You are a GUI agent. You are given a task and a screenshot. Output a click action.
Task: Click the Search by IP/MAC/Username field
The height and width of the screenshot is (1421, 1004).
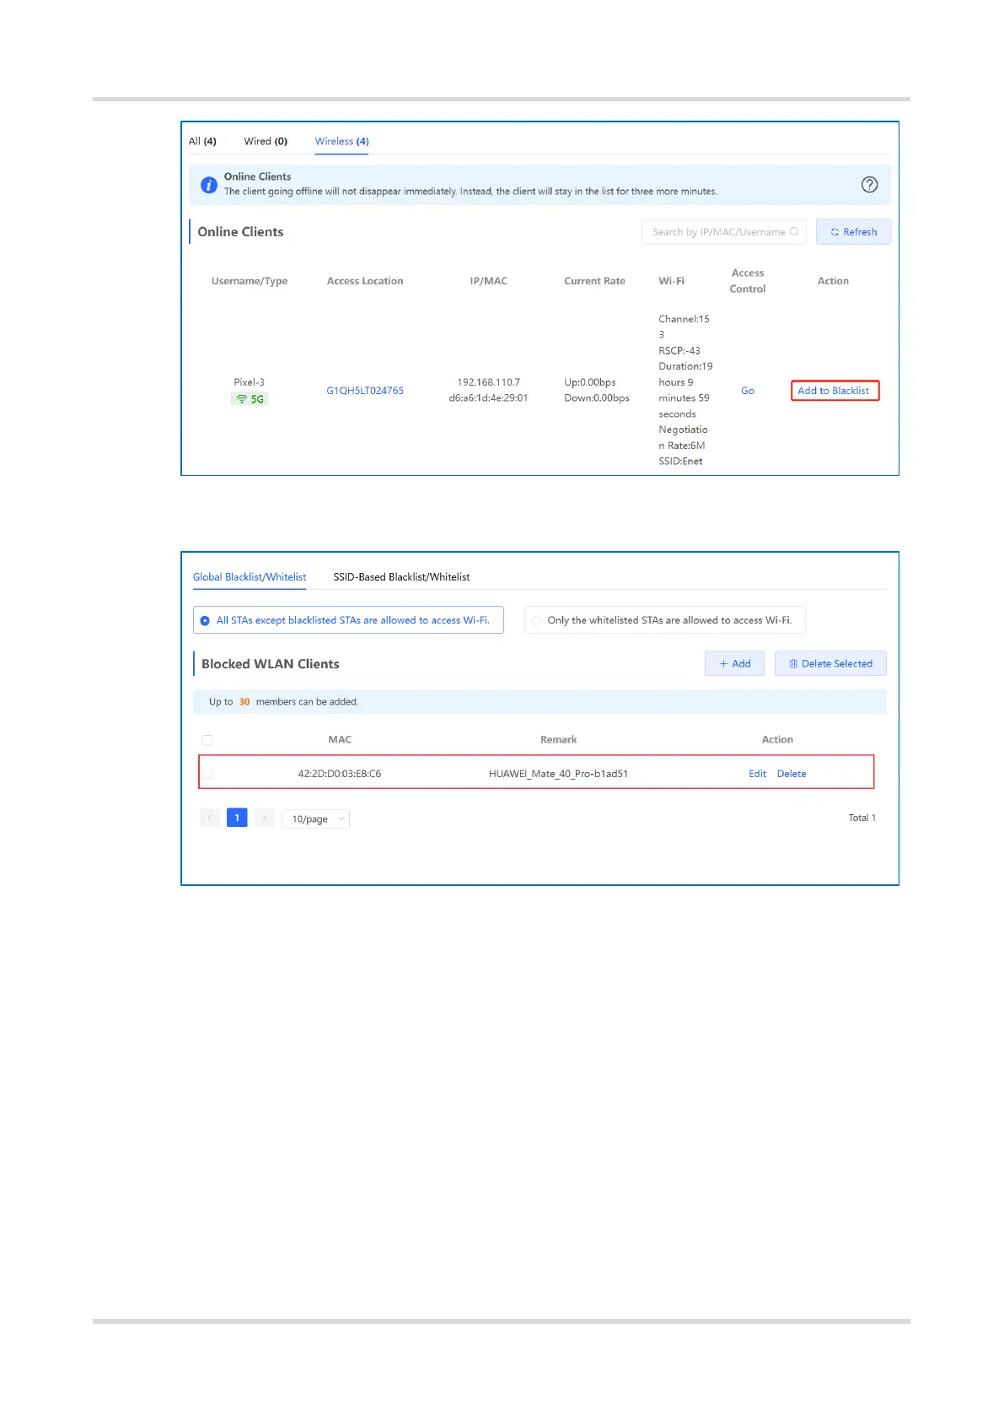724,232
